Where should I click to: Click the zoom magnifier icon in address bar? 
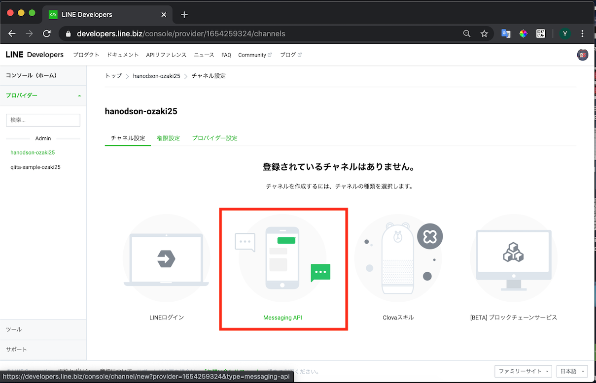coord(467,34)
